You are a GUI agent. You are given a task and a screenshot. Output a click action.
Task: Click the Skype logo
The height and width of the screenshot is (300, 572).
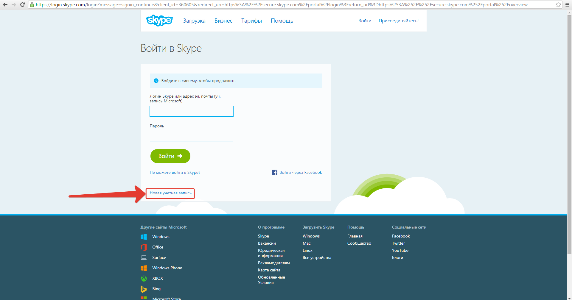click(159, 20)
